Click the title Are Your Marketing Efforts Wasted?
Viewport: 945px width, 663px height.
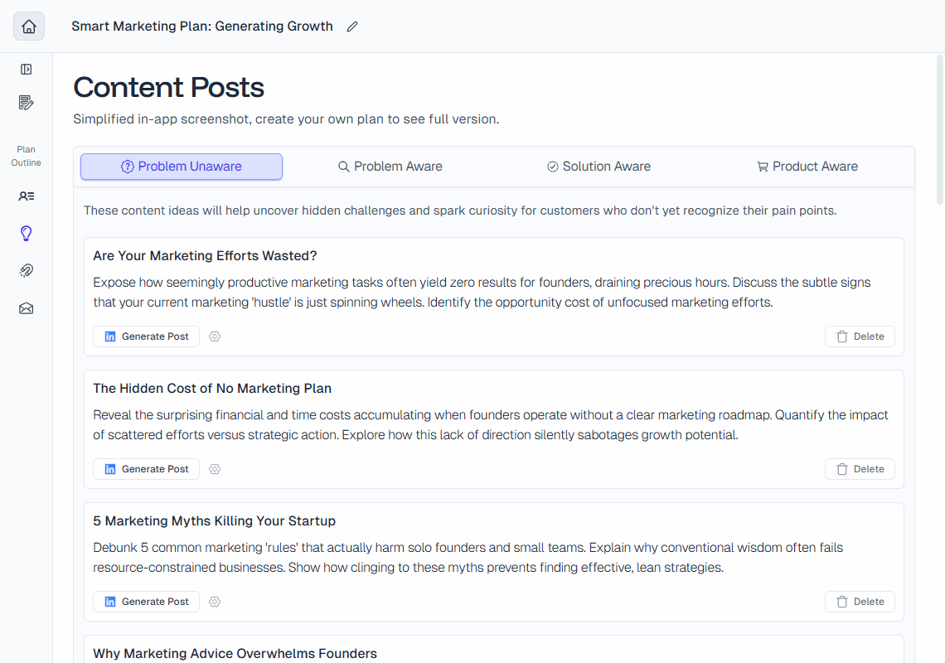(x=205, y=255)
